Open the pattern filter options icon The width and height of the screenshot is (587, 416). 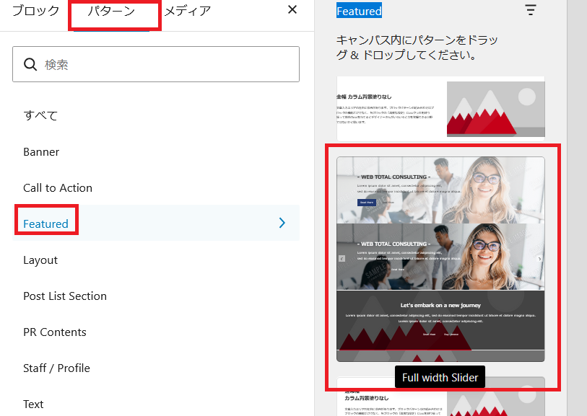tap(531, 10)
